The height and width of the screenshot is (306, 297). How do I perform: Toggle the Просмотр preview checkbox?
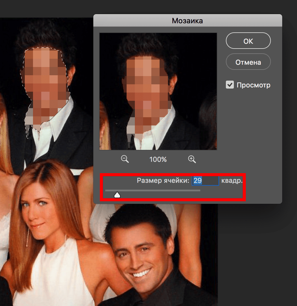click(x=230, y=85)
